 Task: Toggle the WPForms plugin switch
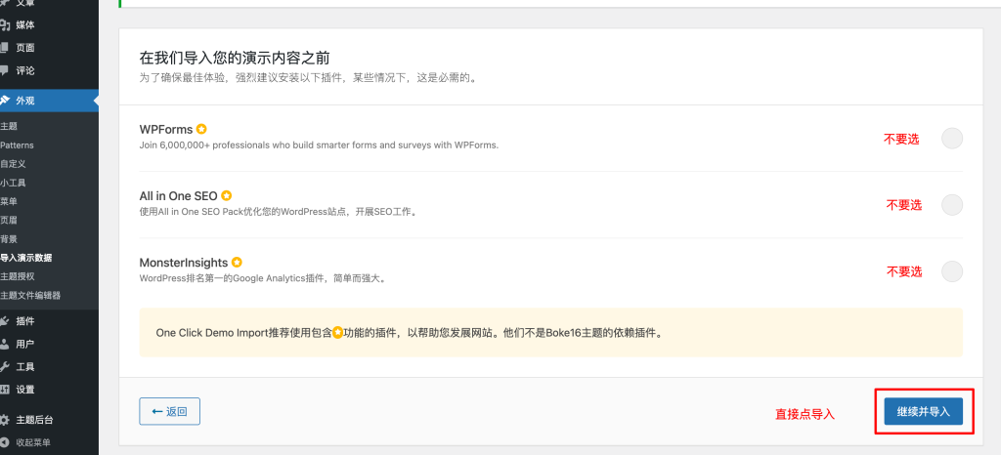[x=952, y=139]
